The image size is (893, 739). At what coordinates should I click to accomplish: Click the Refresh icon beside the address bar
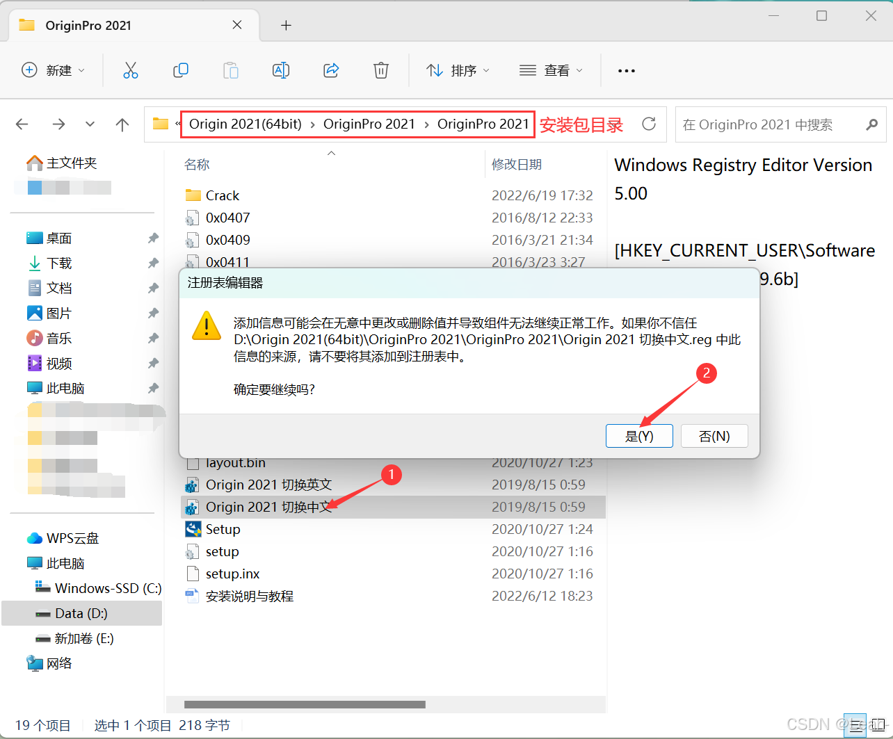tap(649, 124)
